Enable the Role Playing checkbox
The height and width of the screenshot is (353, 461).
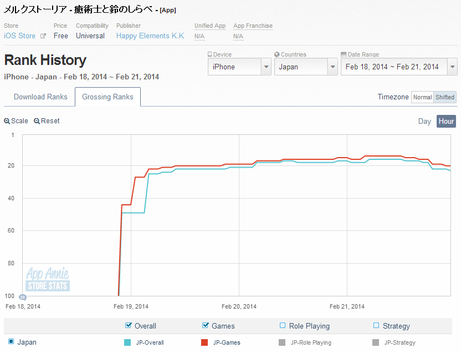point(283,325)
